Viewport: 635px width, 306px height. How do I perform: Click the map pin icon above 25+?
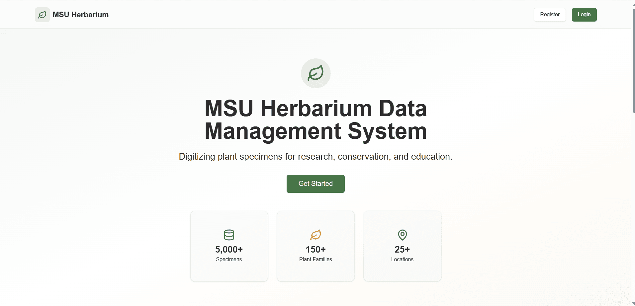tap(403, 235)
